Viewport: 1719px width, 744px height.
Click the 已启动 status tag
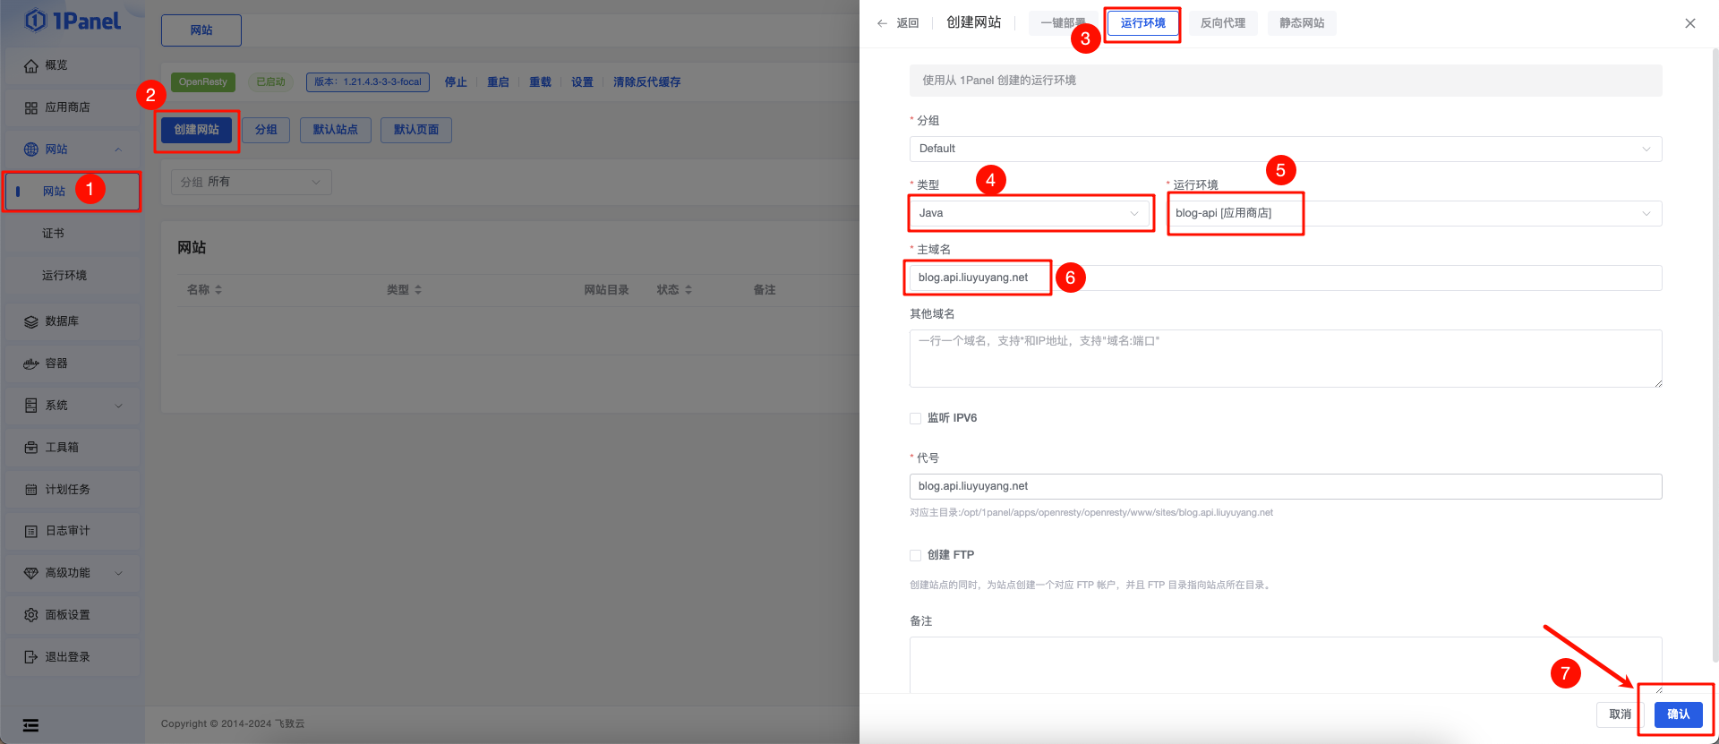click(270, 82)
